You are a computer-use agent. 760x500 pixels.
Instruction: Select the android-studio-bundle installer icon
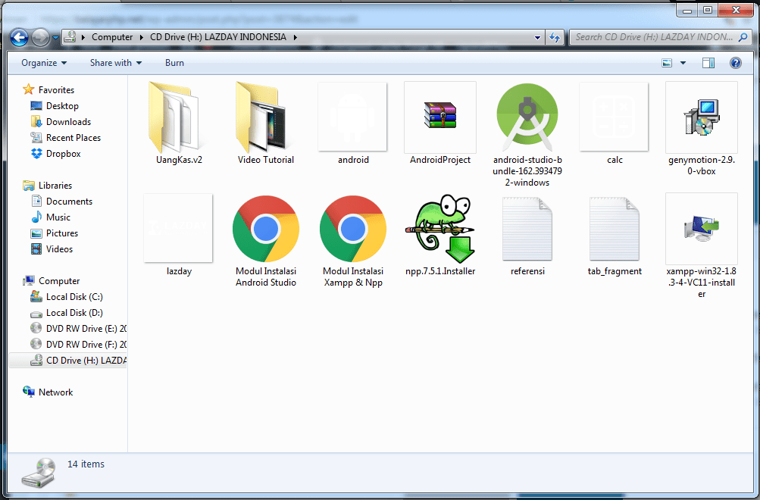[527, 117]
